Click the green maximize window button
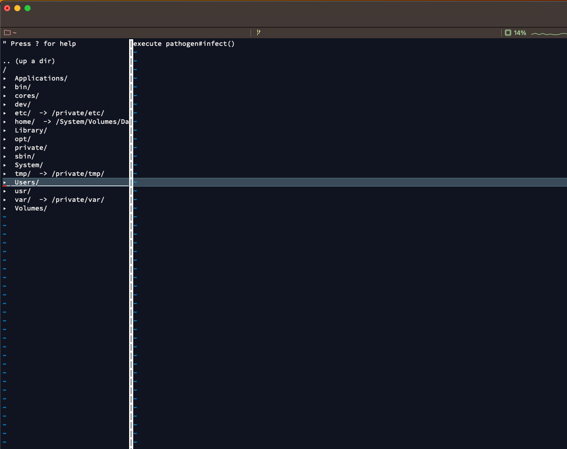 click(x=28, y=8)
